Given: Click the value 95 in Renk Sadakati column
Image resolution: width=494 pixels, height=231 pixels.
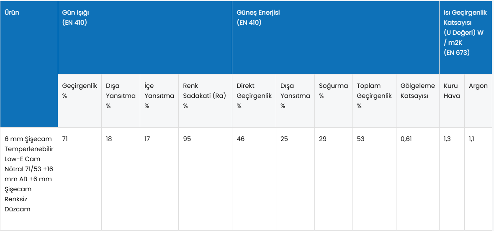Looking at the screenshot, I should point(187,139).
